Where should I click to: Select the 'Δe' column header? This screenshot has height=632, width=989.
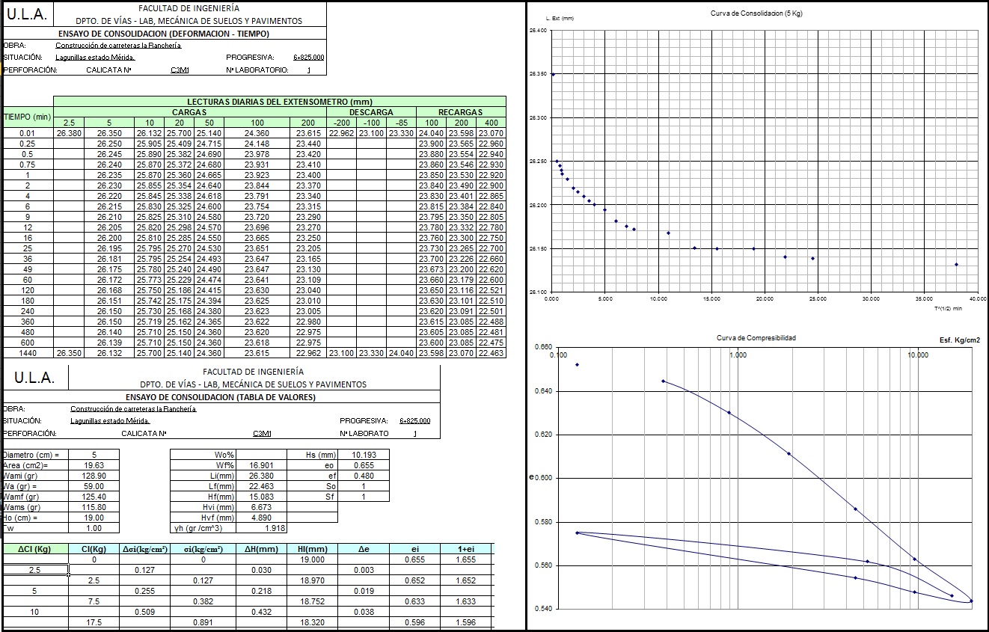pyautogui.click(x=364, y=550)
